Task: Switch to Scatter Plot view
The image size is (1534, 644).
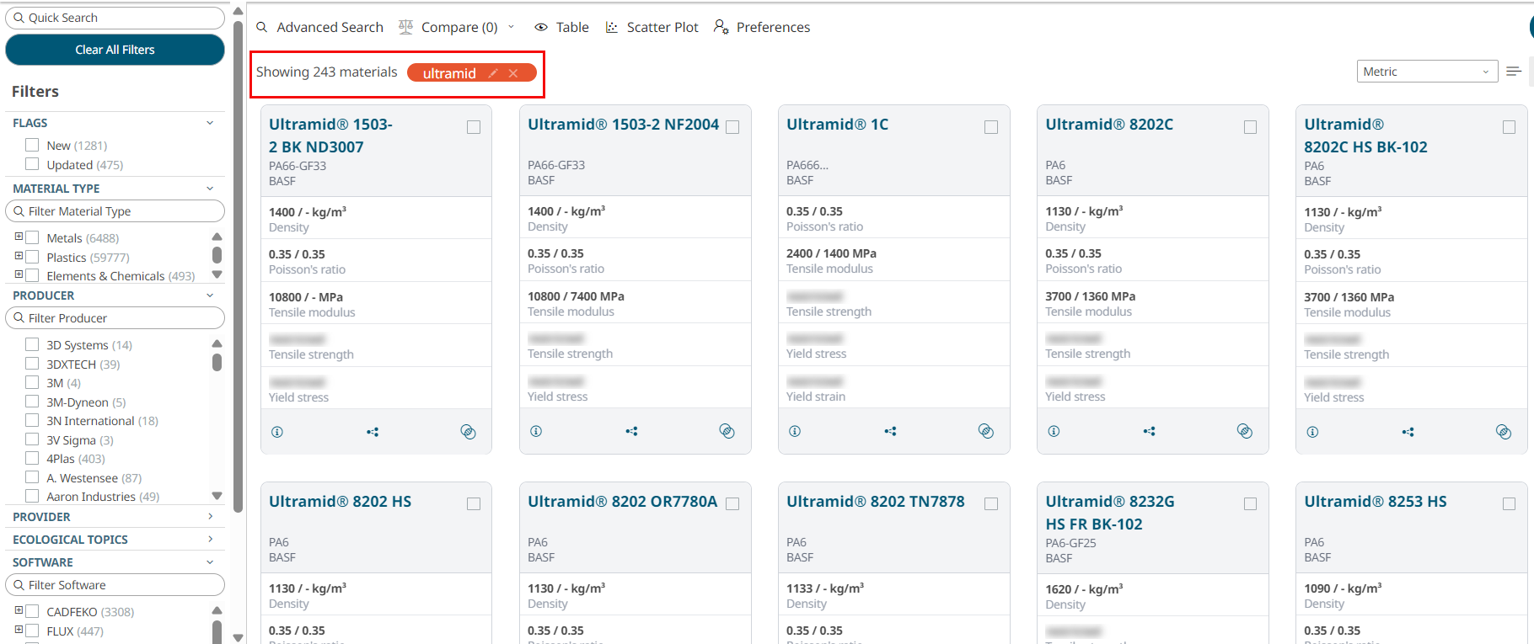Action: tap(662, 27)
